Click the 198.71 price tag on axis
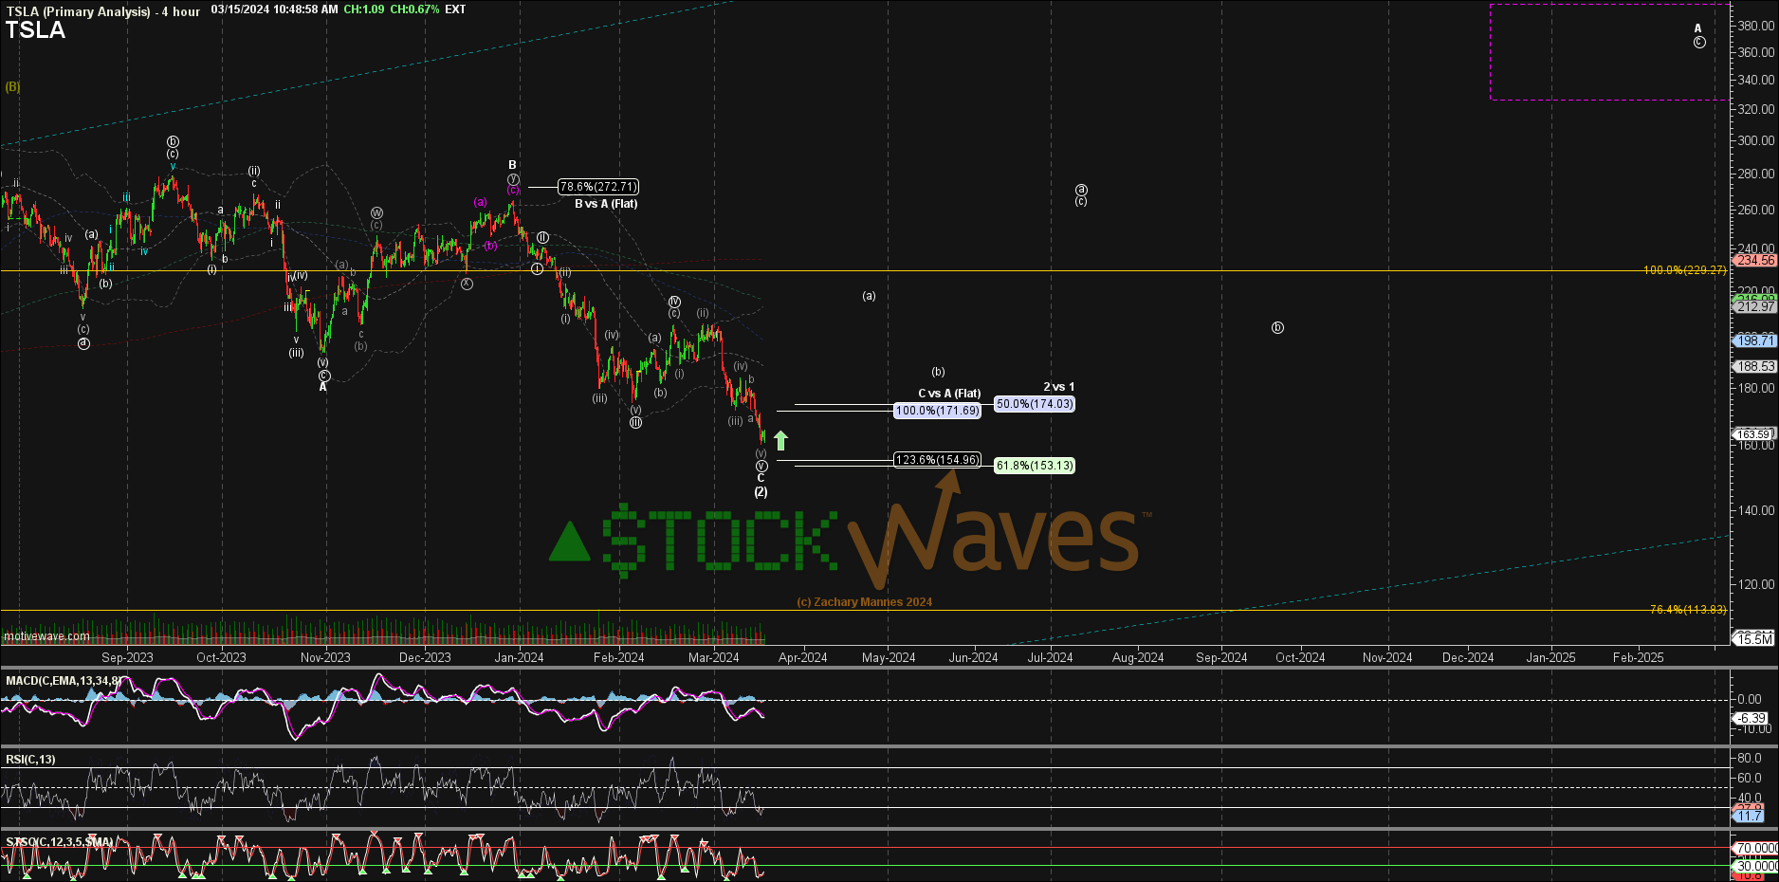This screenshot has height=882, width=1779. (1755, 340)
